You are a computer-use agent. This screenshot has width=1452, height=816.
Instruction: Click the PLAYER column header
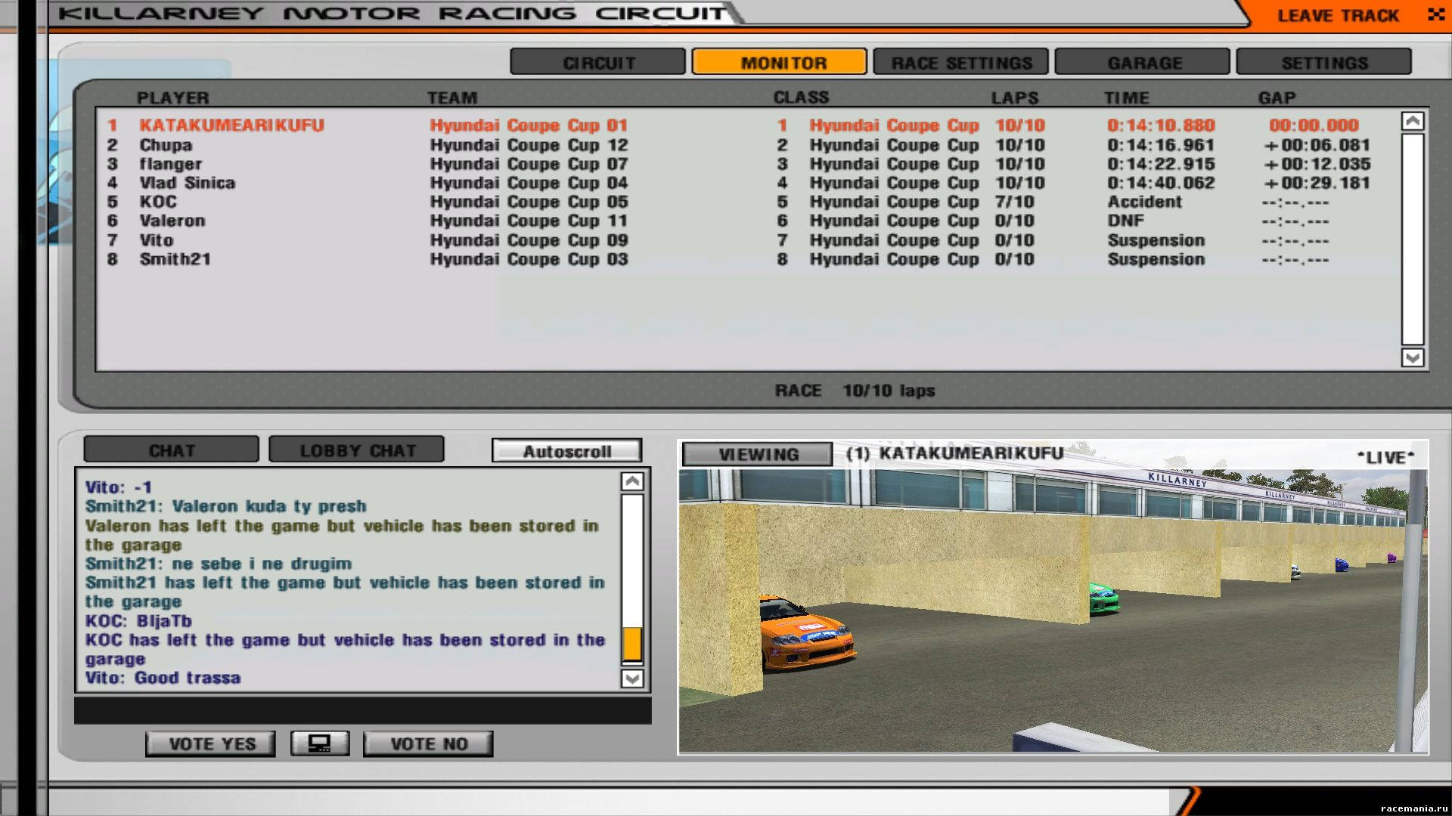coord(172,97)
